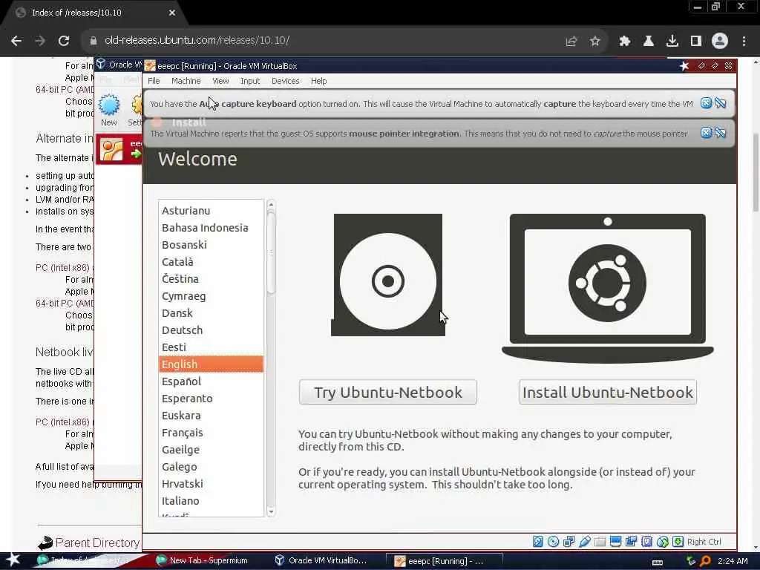This screenshot has height=570, width=760.
Task: Select Bahasa Indonesia language
Action: (x=212, y=227)
